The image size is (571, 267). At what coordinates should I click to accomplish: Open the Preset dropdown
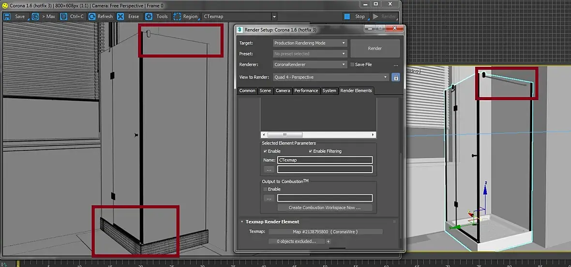pyautogui.click(x=310, y=54)
